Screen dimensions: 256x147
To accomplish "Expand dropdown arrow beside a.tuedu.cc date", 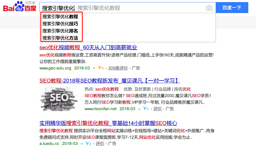I will tap(82, 144).
